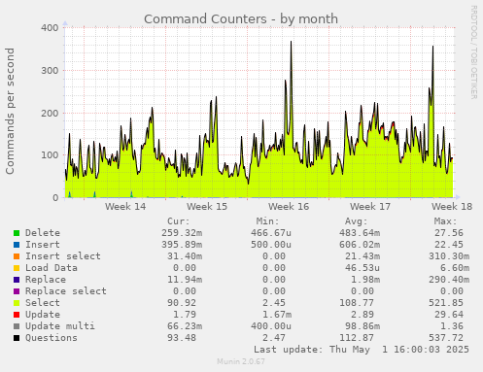Image resolution: width=483 pixels, height=372 pixels.
Task: Click Update max value 29.64
Action: click(x=449, y=315)
